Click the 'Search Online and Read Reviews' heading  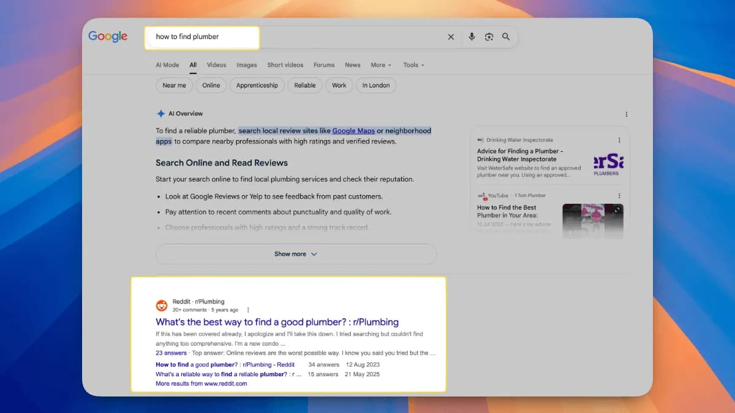point(222,163)
